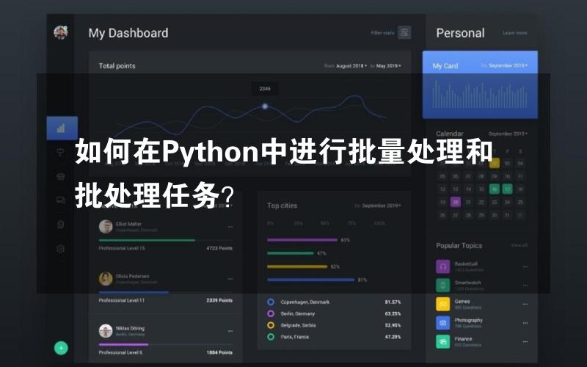Open the more options menu for Olivia Pedersen
Image resolution: width=587 pixels, height=367 pixels.
pos(230,279)
